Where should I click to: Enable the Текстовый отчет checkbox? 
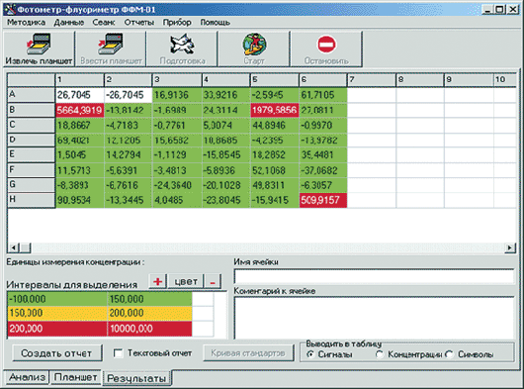pos(118,353)
